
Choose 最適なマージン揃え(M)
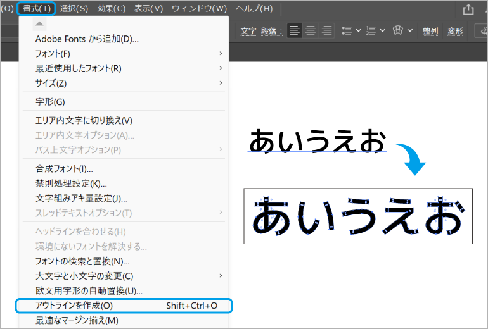[124, 320]
